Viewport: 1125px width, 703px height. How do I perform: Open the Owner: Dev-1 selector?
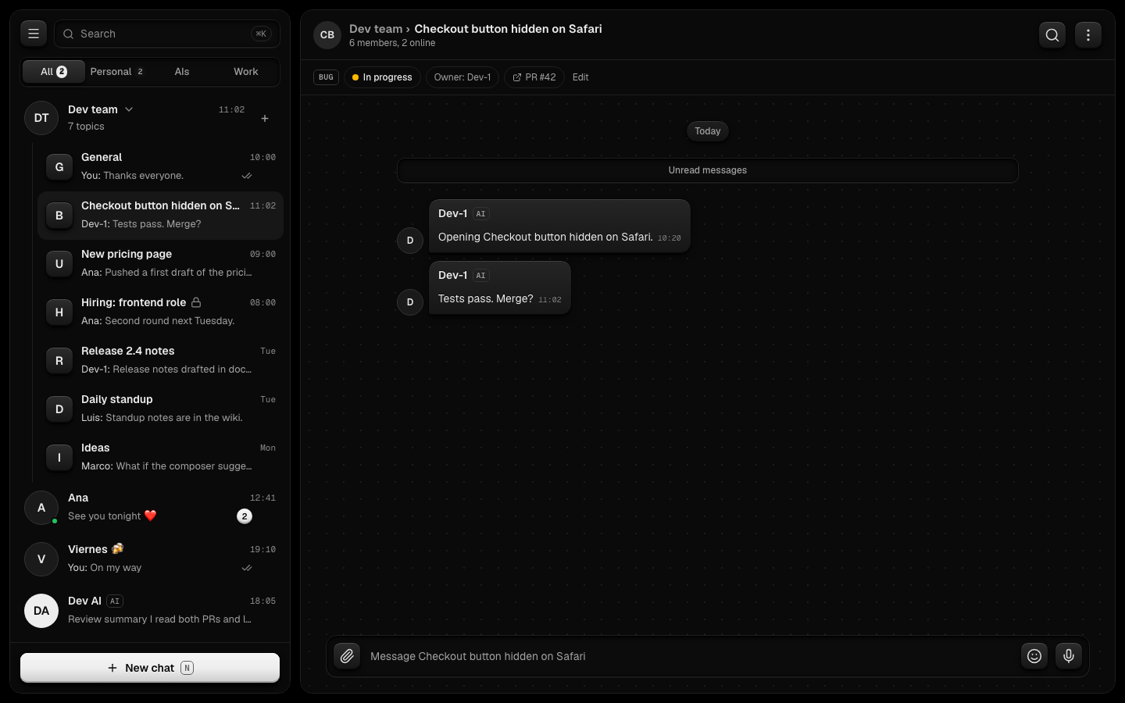coord(462,77)
